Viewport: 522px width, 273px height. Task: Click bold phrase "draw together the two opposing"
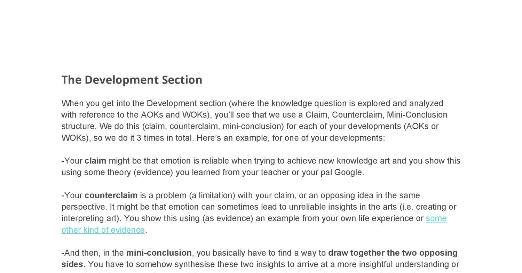tap(393, 253)
